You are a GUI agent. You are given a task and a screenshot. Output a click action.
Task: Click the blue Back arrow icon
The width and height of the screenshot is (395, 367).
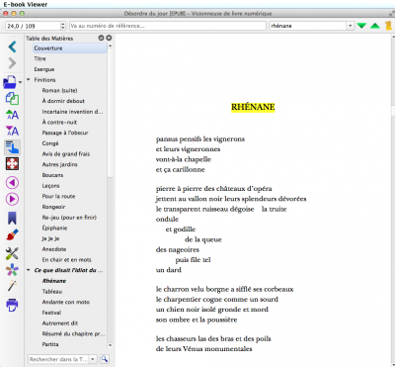[12, 46]
